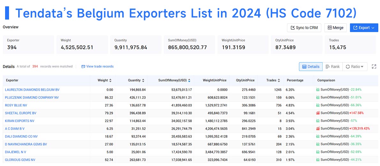Image resolution: width=380 pixels, height=166 pixels.
Task: Click the Sync to CRM button
Action: pyautogui.click(x=304, y=28)
